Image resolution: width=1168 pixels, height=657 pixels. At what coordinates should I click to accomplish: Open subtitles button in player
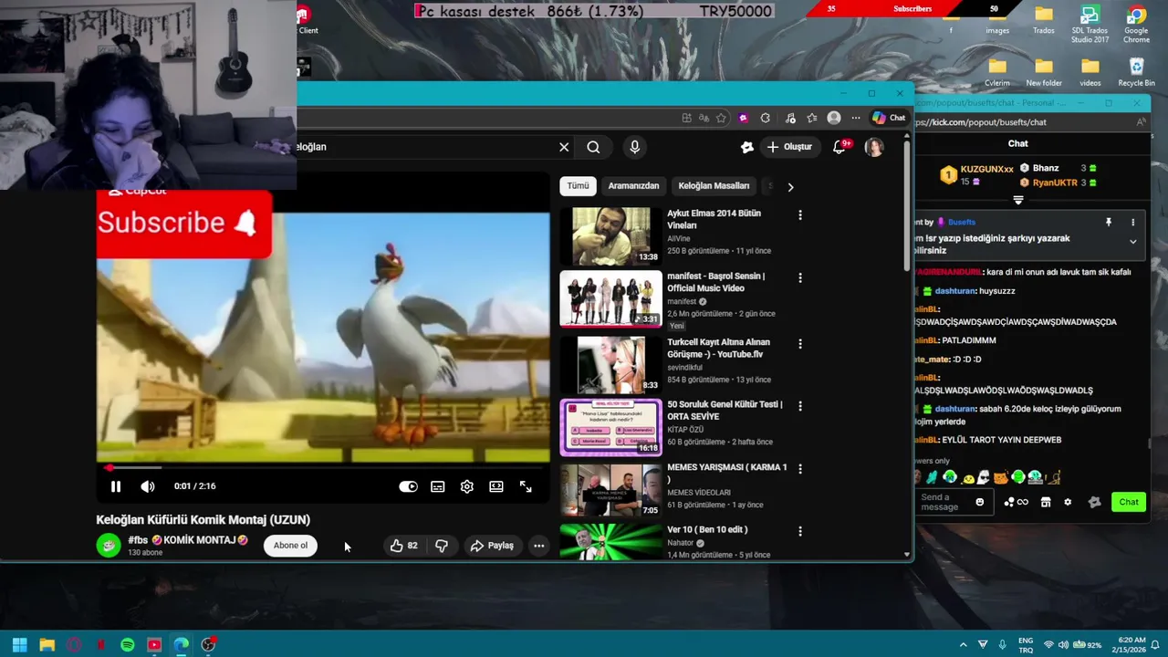point(438,486)
